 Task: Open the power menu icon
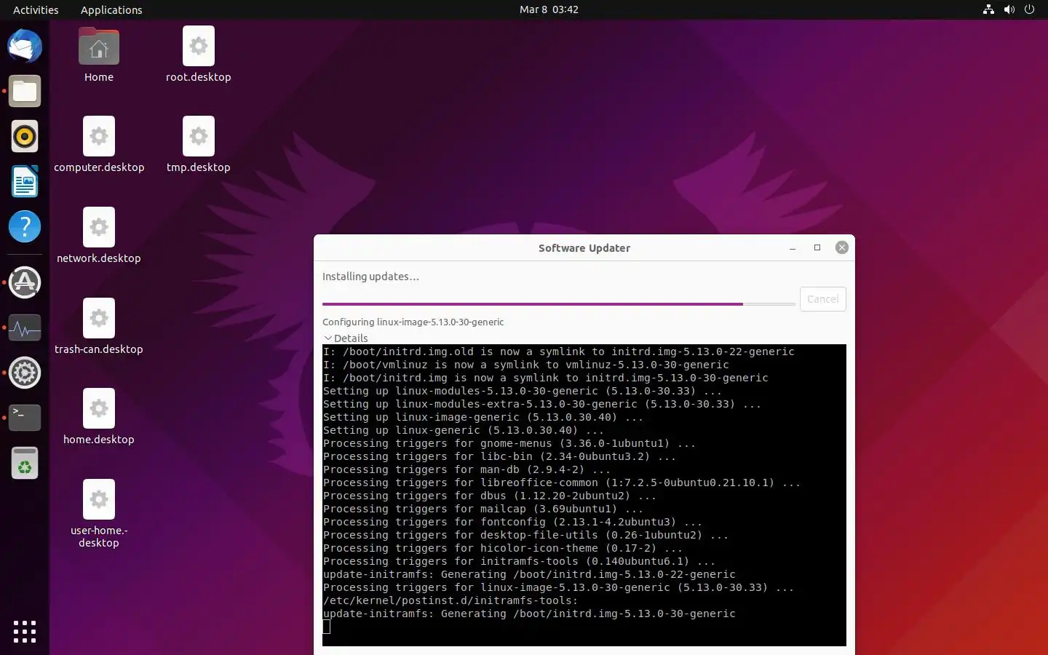tap(1029, 9)
